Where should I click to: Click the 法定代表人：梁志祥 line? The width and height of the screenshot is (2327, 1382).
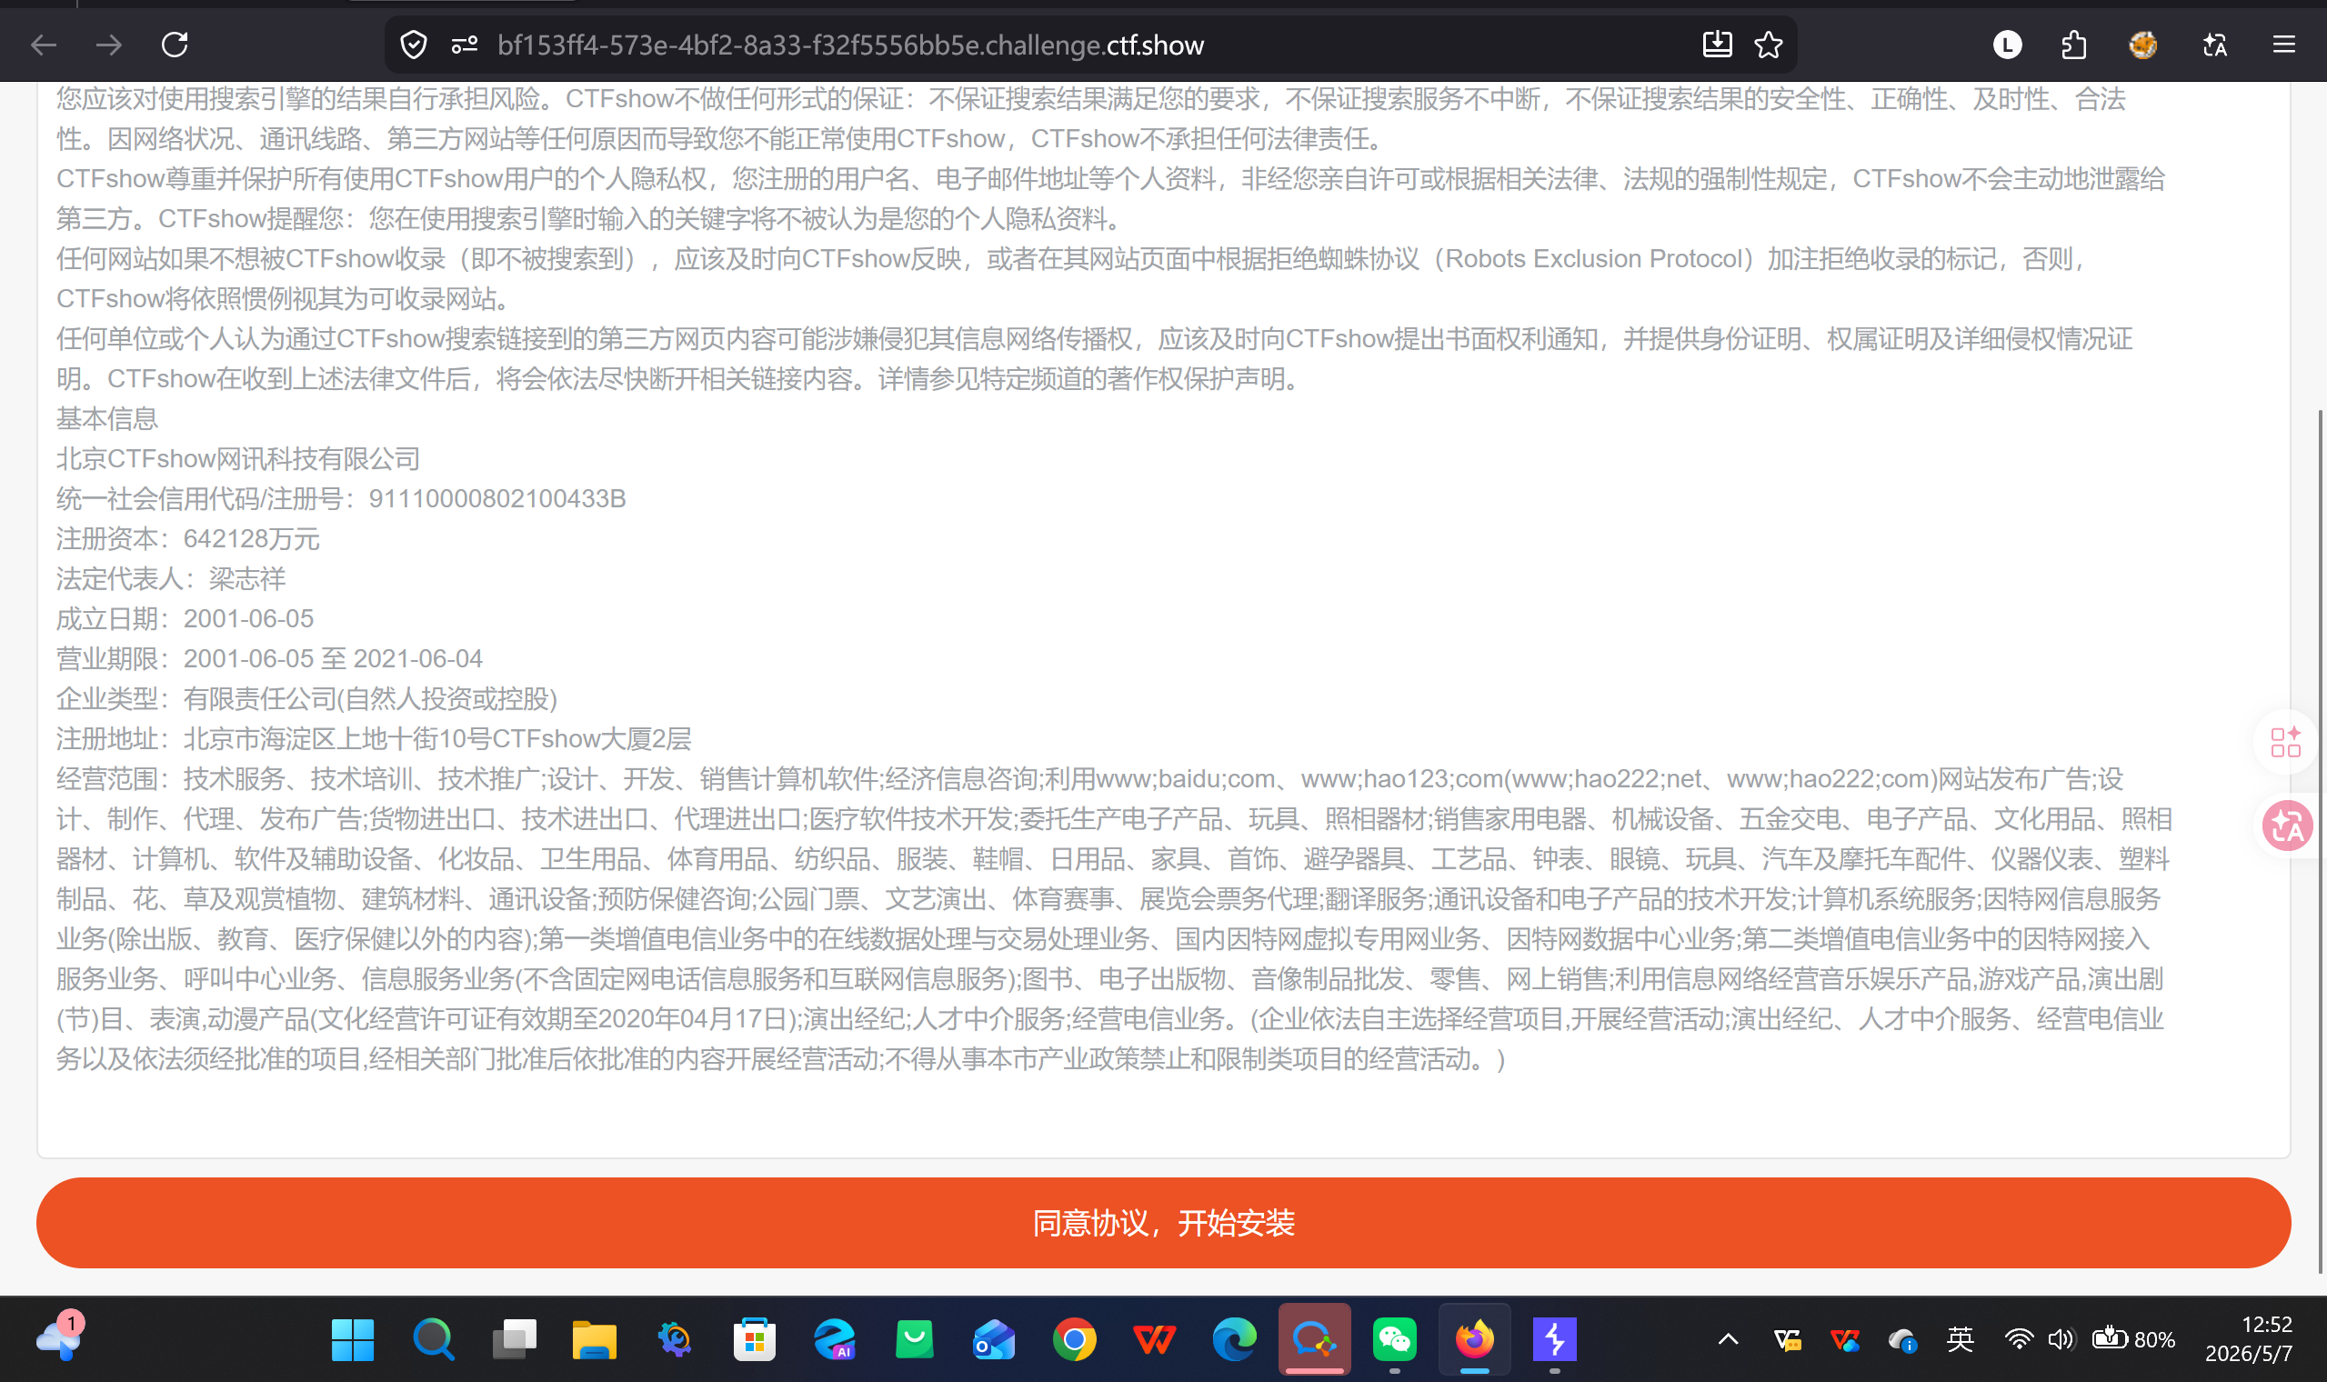pyautogui.click(x=170, y=579)
